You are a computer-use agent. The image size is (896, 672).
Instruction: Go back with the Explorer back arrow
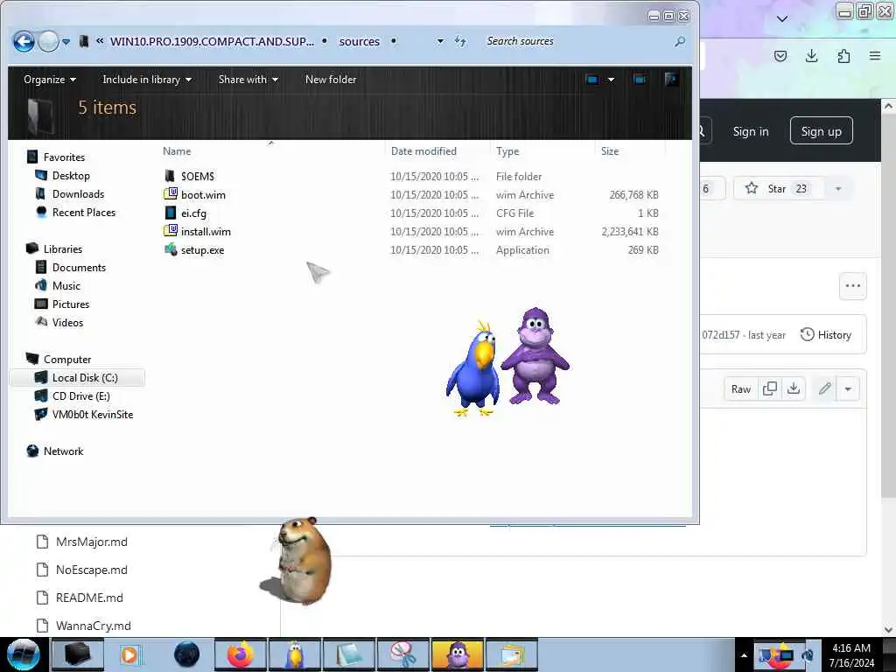(x=24, y=41)
